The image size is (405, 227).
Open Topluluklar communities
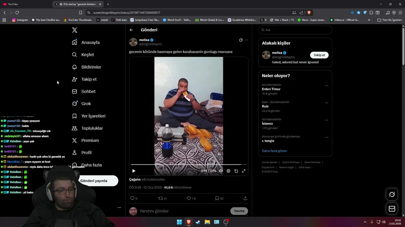(87, 128)
